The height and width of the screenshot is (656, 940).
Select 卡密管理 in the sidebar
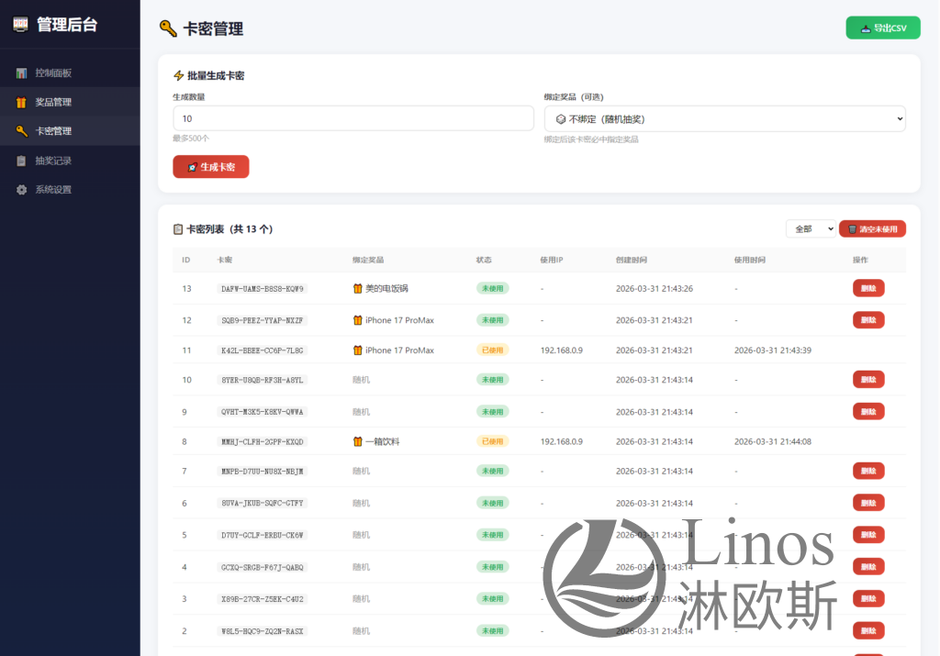coord(70,130)
